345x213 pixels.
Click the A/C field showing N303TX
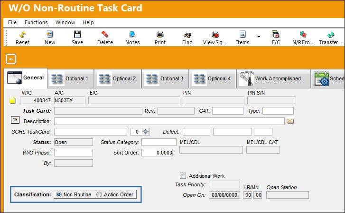(70, 100)
